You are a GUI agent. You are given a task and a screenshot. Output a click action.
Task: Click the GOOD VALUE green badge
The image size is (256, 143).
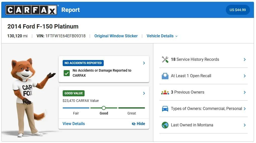tap(74, 93)
